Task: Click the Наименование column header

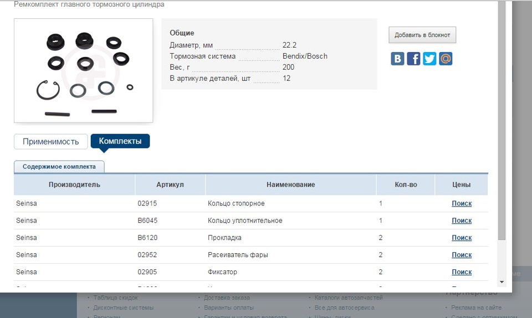Action: coord(291,184)
